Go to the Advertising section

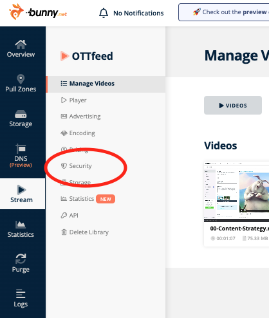click(x=80, y=117)
